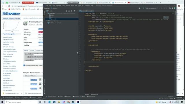Screen dimensions: 185x104
Task: Click the Windows Start button
Action: tap(2, 102)
